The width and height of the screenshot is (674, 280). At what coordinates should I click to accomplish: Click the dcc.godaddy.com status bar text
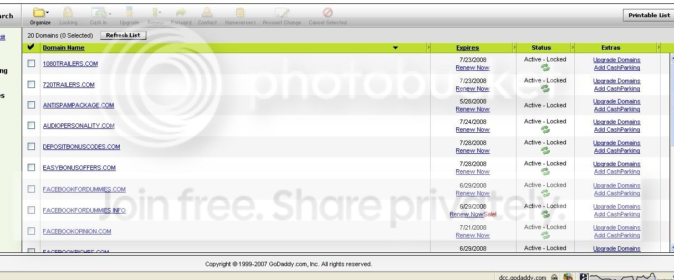tap(522, 277)
